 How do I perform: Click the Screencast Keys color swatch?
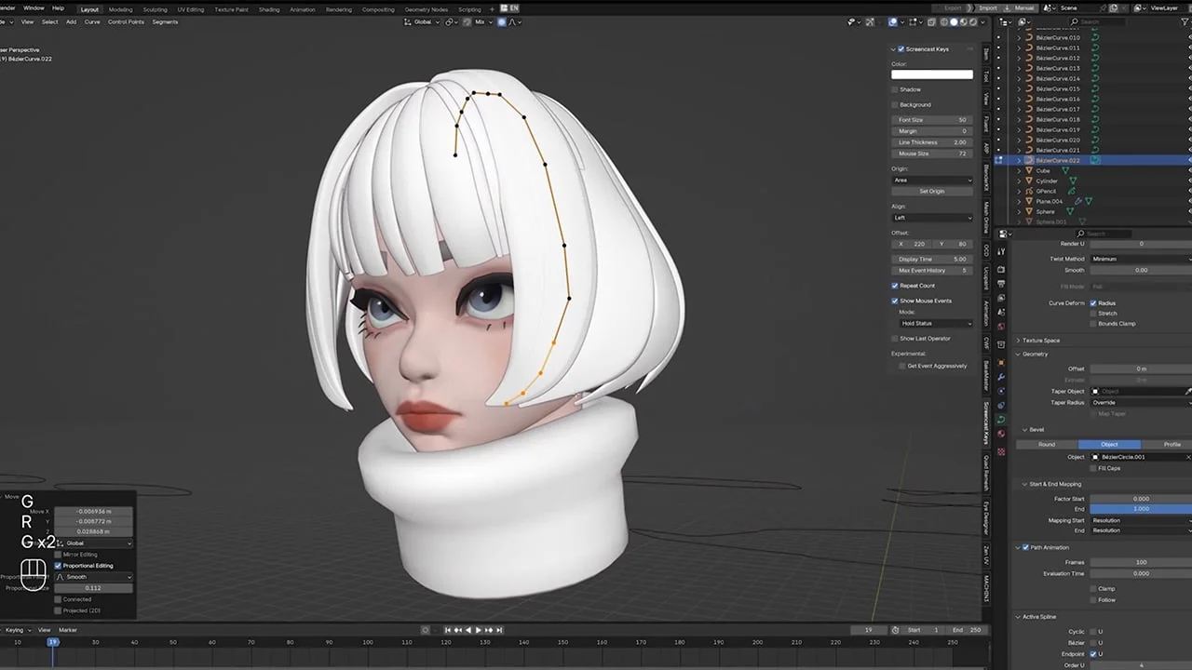click(932, 74)
